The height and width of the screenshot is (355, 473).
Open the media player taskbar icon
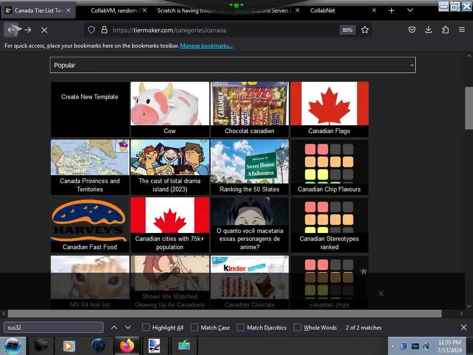[69, 346]
